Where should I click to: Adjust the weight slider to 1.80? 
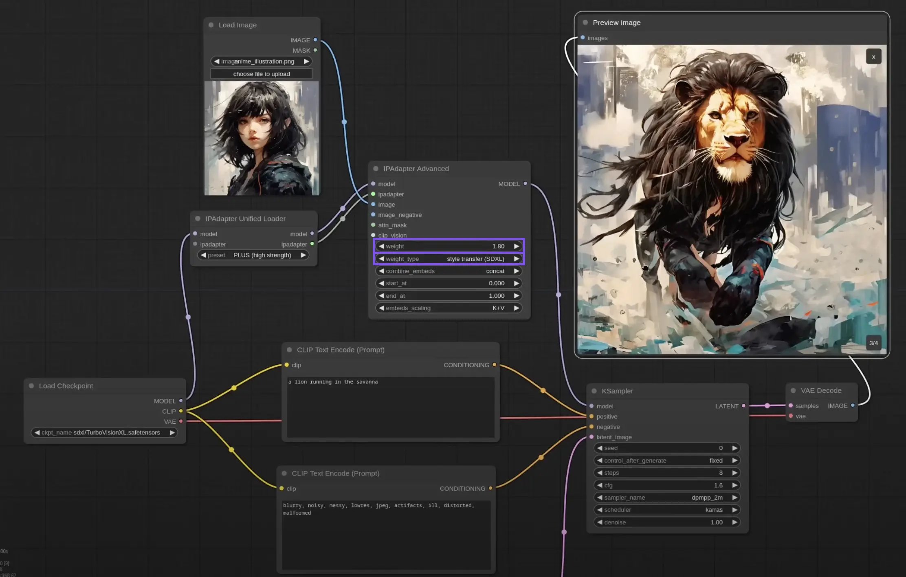[449, 246]
